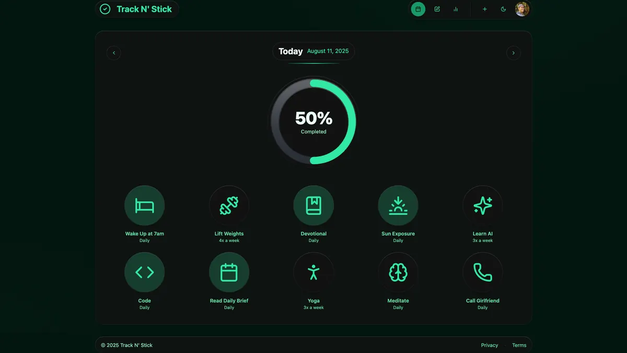Toggle dark mode with the moon icon

point(503,9)
